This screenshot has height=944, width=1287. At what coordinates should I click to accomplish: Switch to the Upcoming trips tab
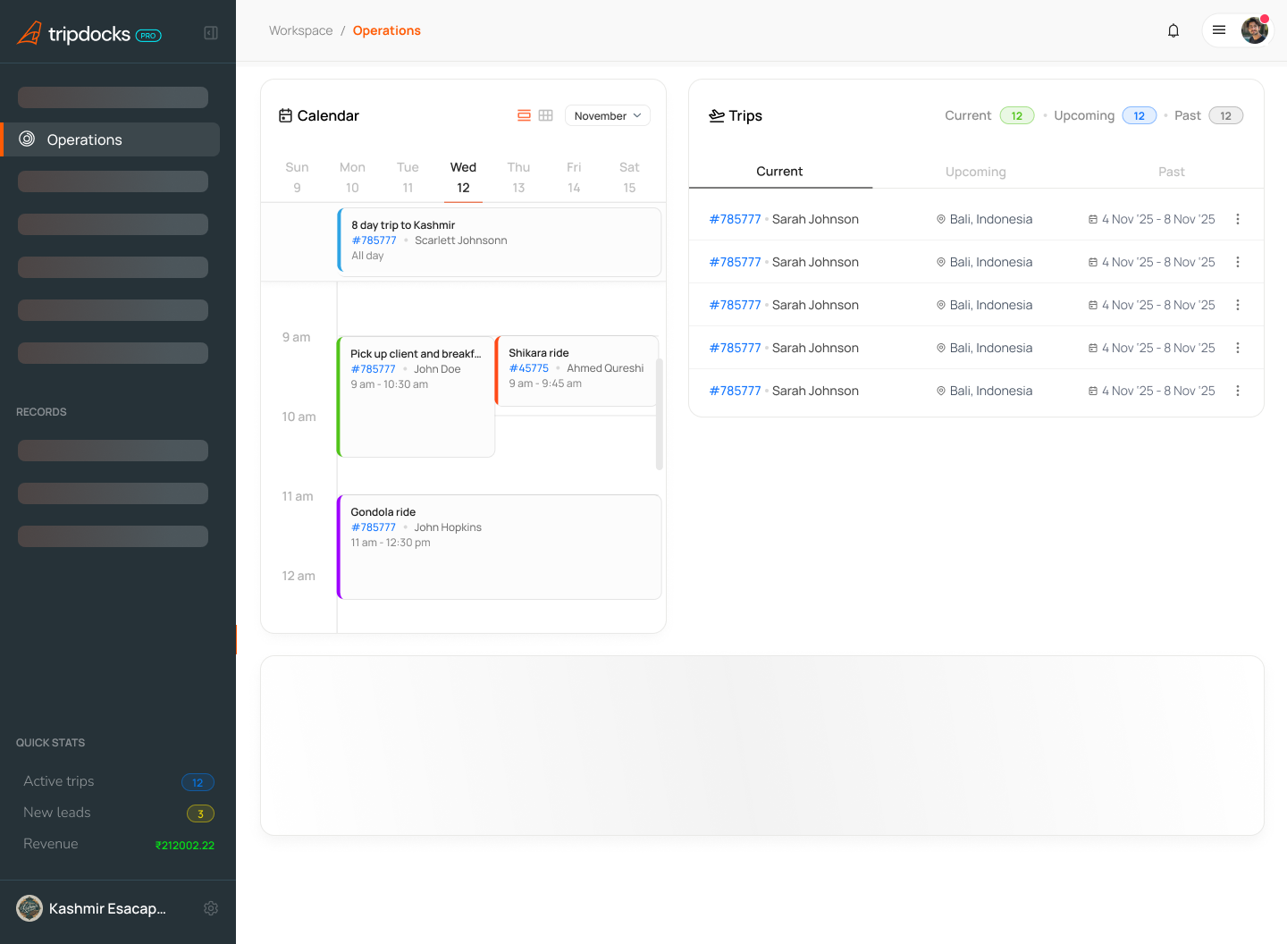975,171
